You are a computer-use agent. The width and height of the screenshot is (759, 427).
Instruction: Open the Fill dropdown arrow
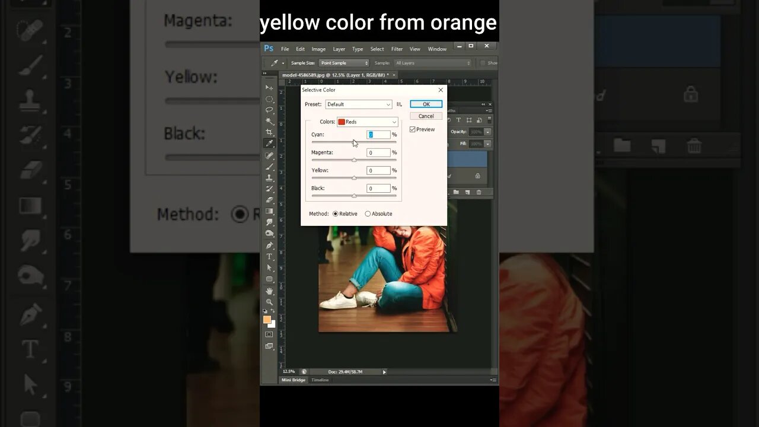tap(488, 144)
